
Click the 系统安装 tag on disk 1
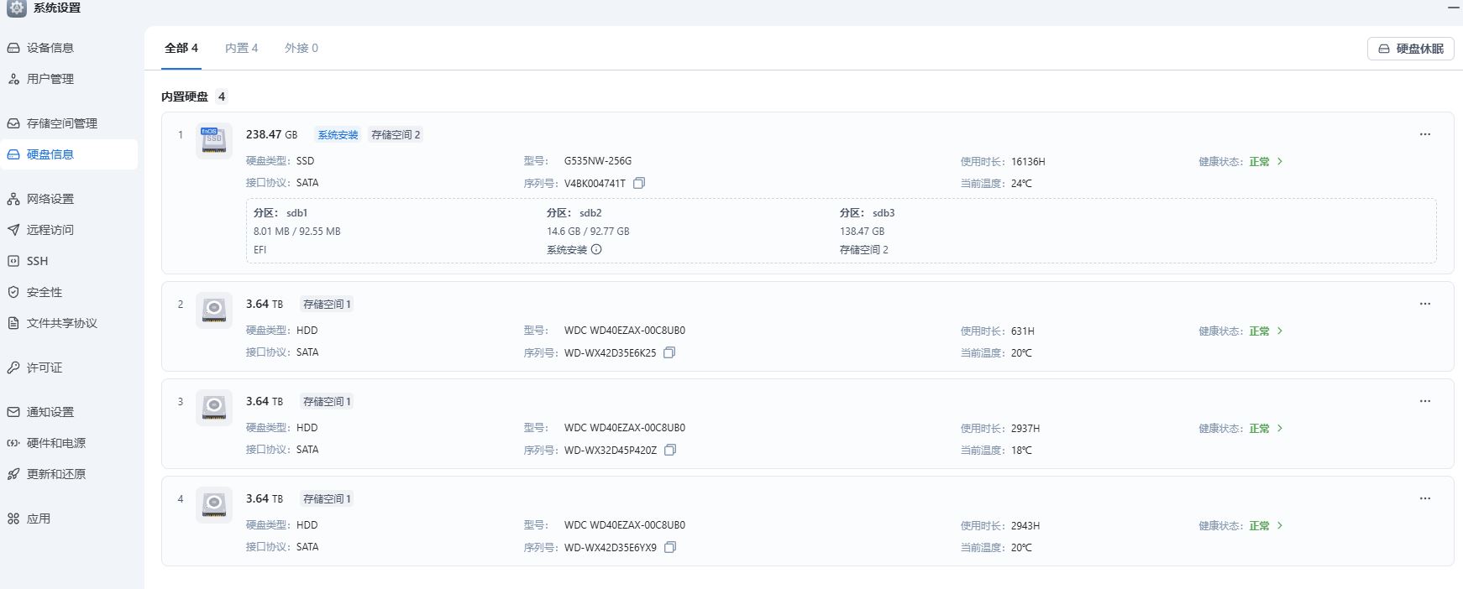click(338, 135)
